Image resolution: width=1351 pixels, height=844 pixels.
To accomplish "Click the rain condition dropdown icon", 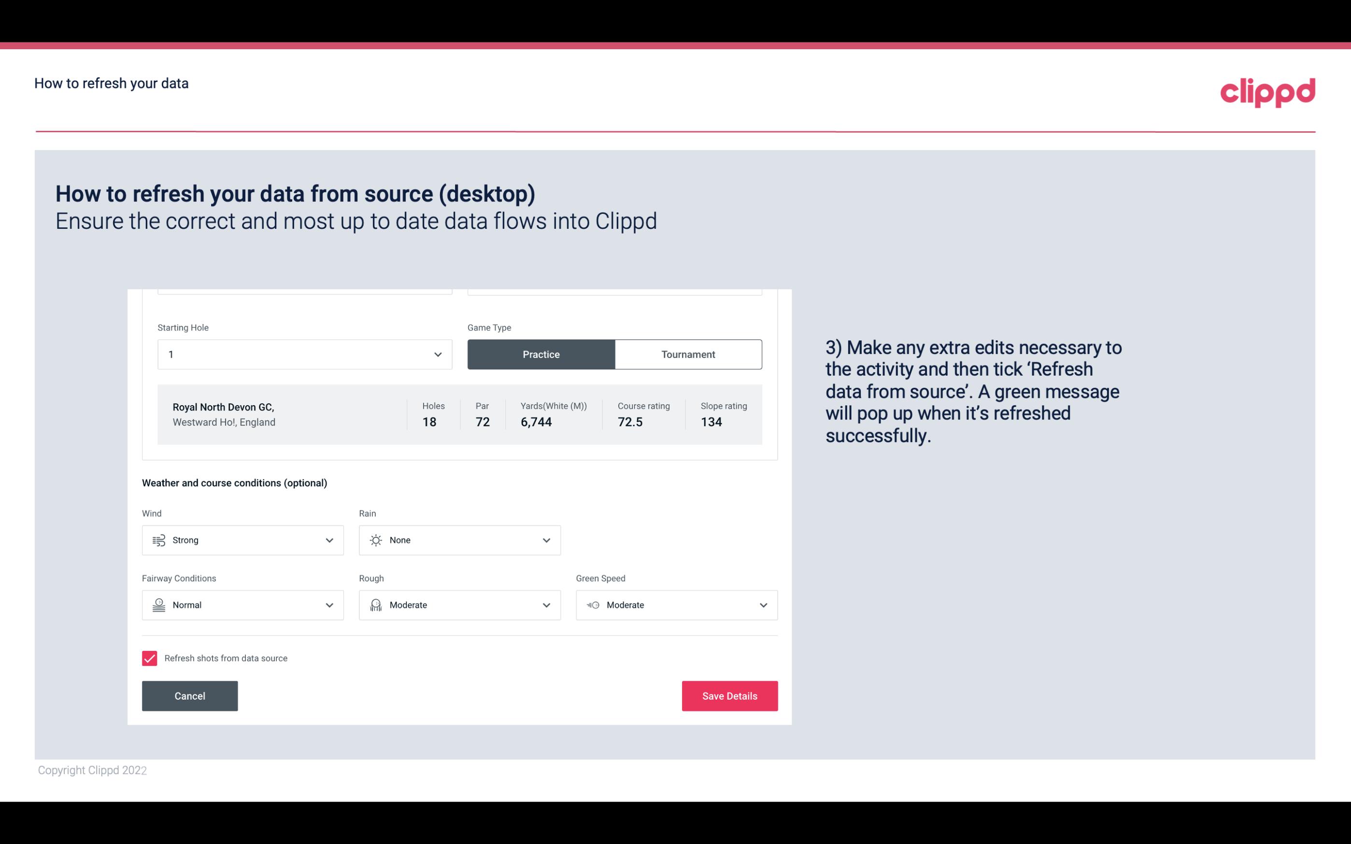I will [546, 540].
